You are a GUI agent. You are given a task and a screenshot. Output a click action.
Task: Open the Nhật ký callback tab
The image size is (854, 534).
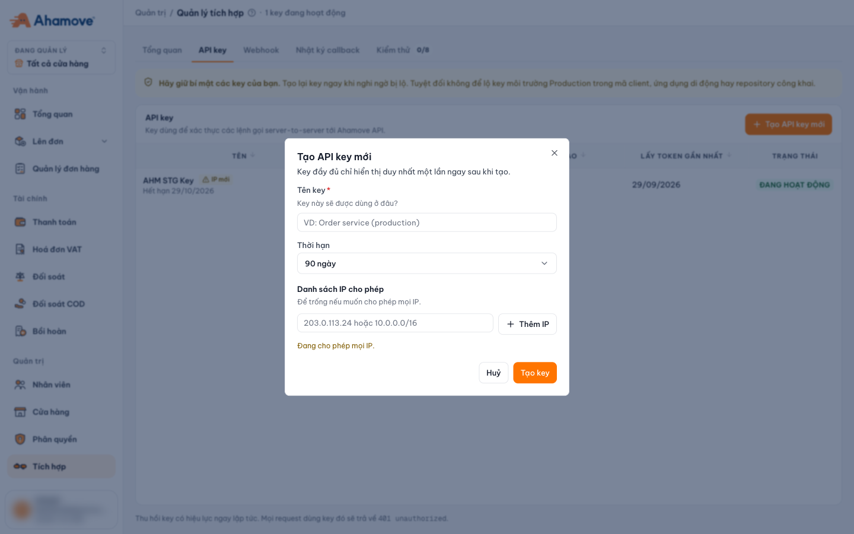[327, 50]
